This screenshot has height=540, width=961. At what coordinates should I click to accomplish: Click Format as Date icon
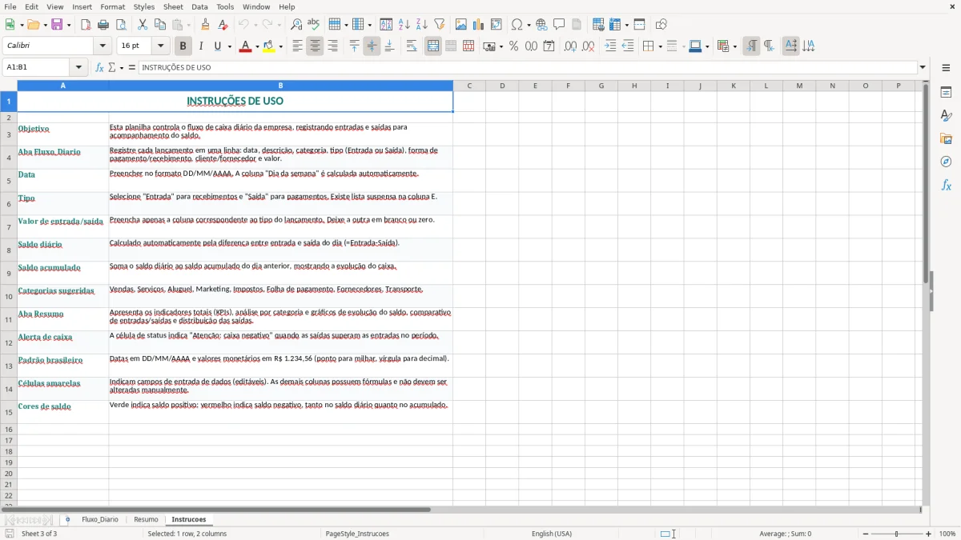point(549,46)
